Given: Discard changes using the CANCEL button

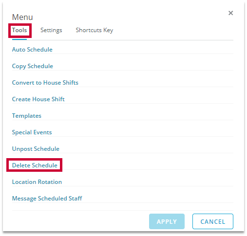Looking at the screenshot, I should click(x=213, y=221).
